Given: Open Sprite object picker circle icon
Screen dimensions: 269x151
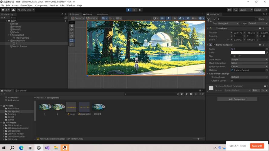Looking at the screenshot, I should pyautogui.click(x=267, y=49).
